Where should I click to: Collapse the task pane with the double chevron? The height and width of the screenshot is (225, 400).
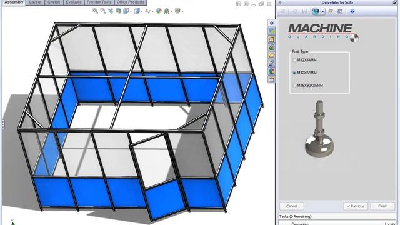280,2
